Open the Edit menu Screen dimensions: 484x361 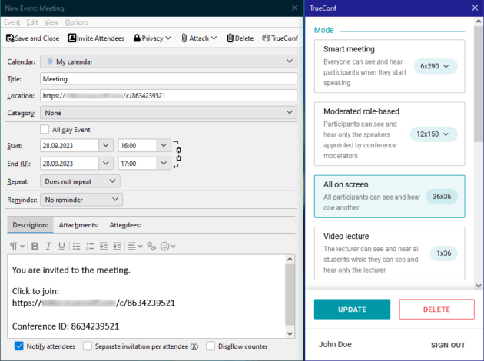[x=32, y=22]
